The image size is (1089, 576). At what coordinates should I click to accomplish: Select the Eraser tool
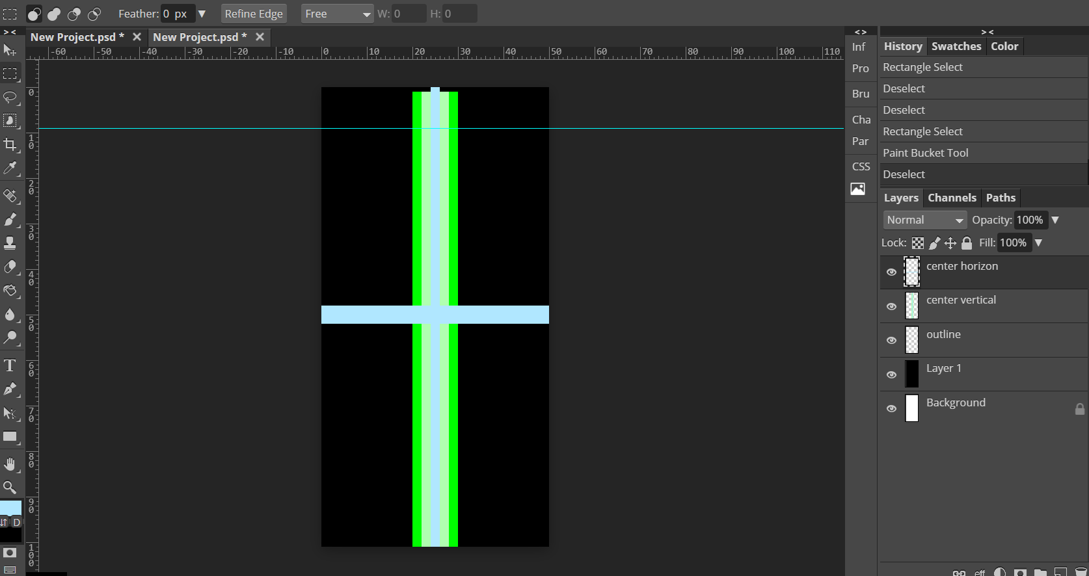(x=10, y=267)
